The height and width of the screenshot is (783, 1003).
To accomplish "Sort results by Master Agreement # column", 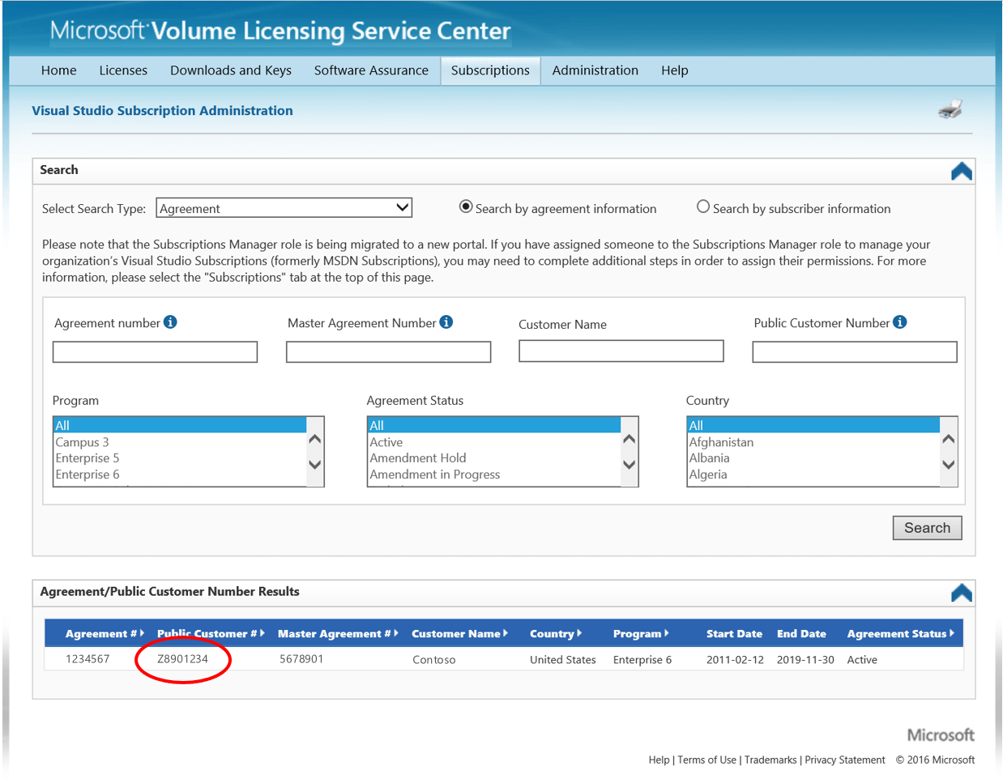I will (338, 634).
